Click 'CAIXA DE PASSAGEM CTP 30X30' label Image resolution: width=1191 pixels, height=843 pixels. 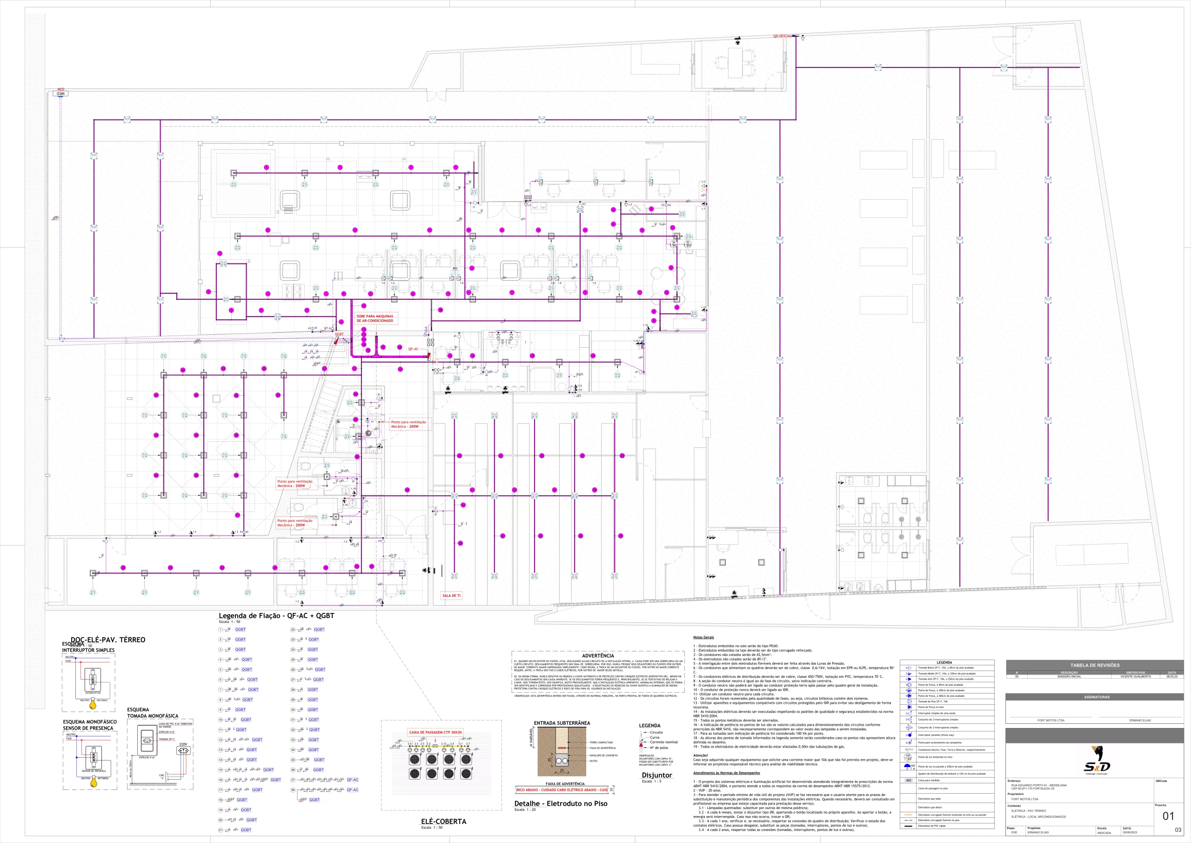(435, 732)
